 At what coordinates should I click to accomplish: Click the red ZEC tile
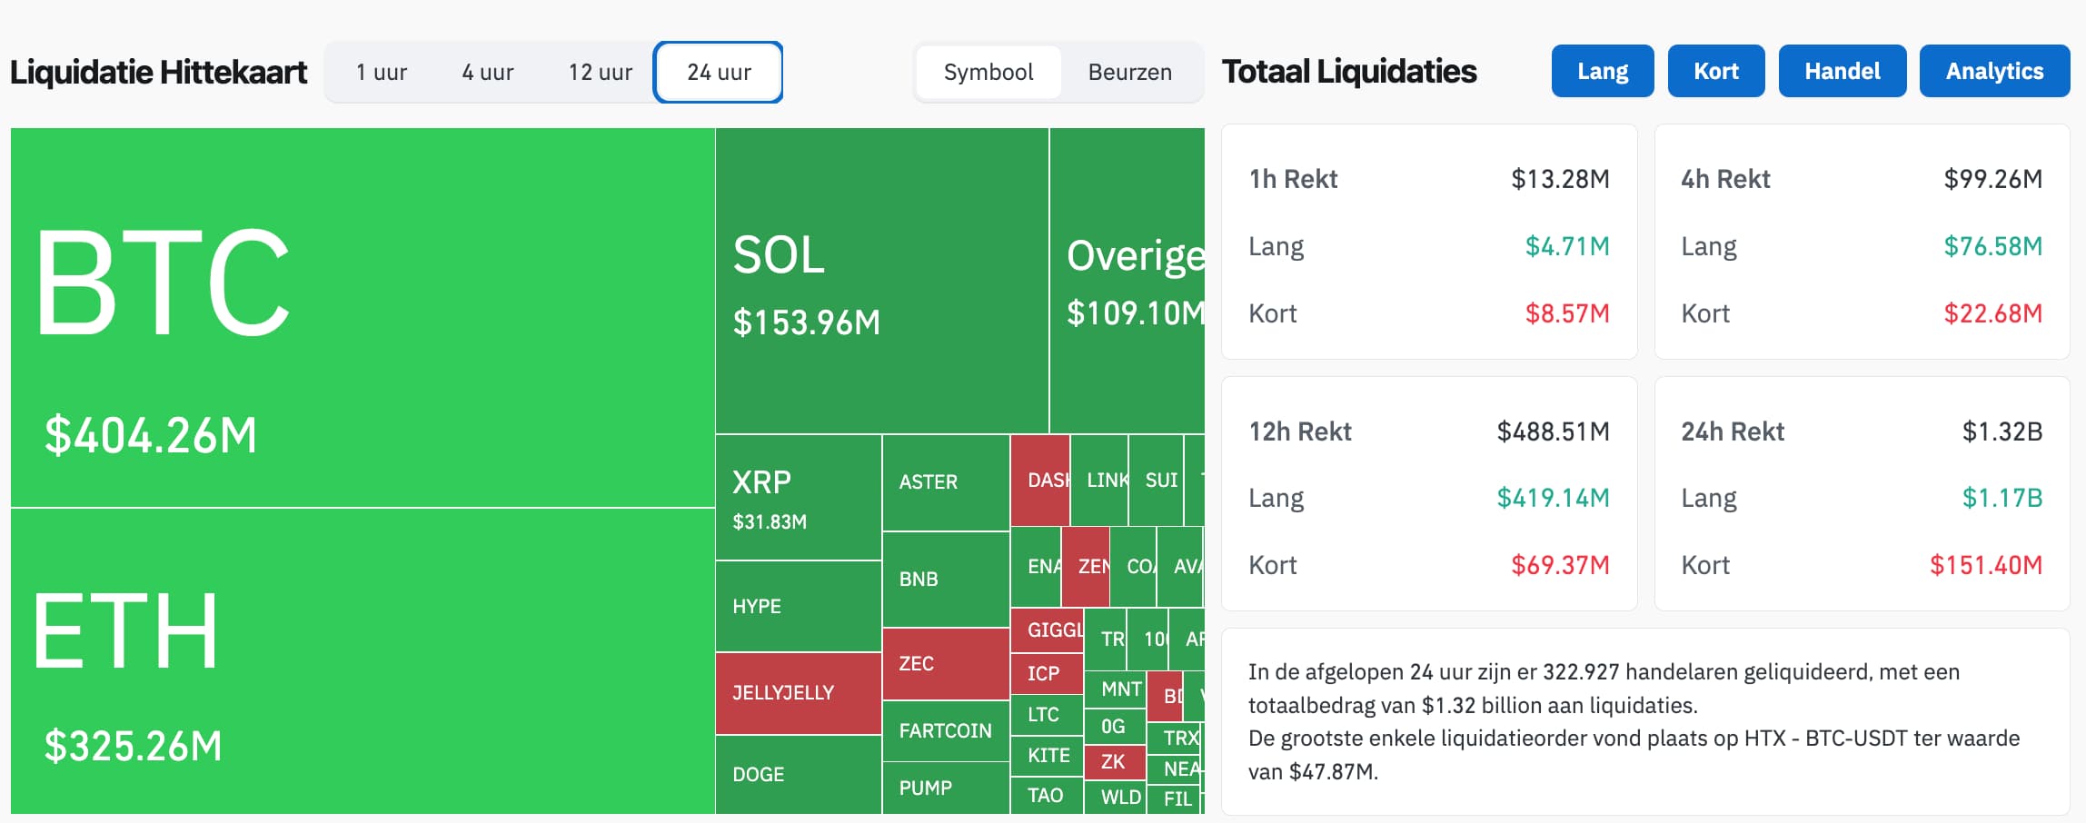(x=945, y=663)
